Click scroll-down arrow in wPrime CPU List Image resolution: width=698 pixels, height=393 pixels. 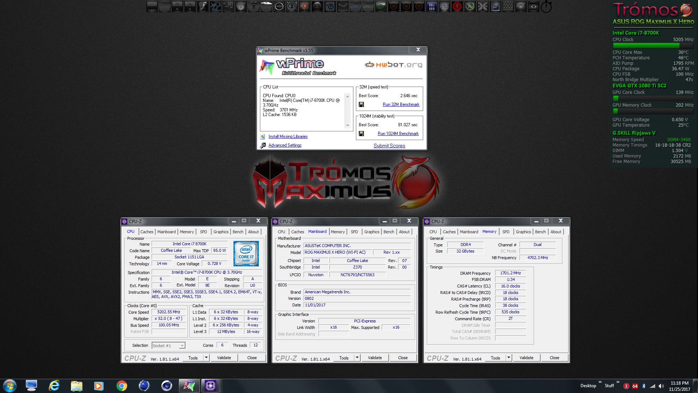348,126
